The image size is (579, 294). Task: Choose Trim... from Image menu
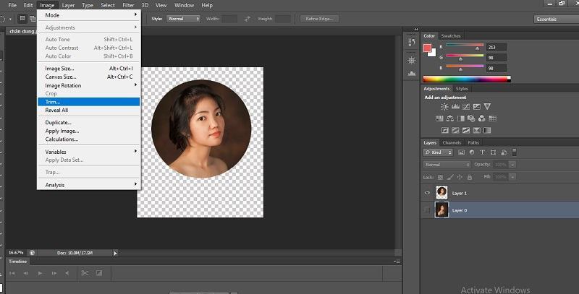tap(88, 102)
